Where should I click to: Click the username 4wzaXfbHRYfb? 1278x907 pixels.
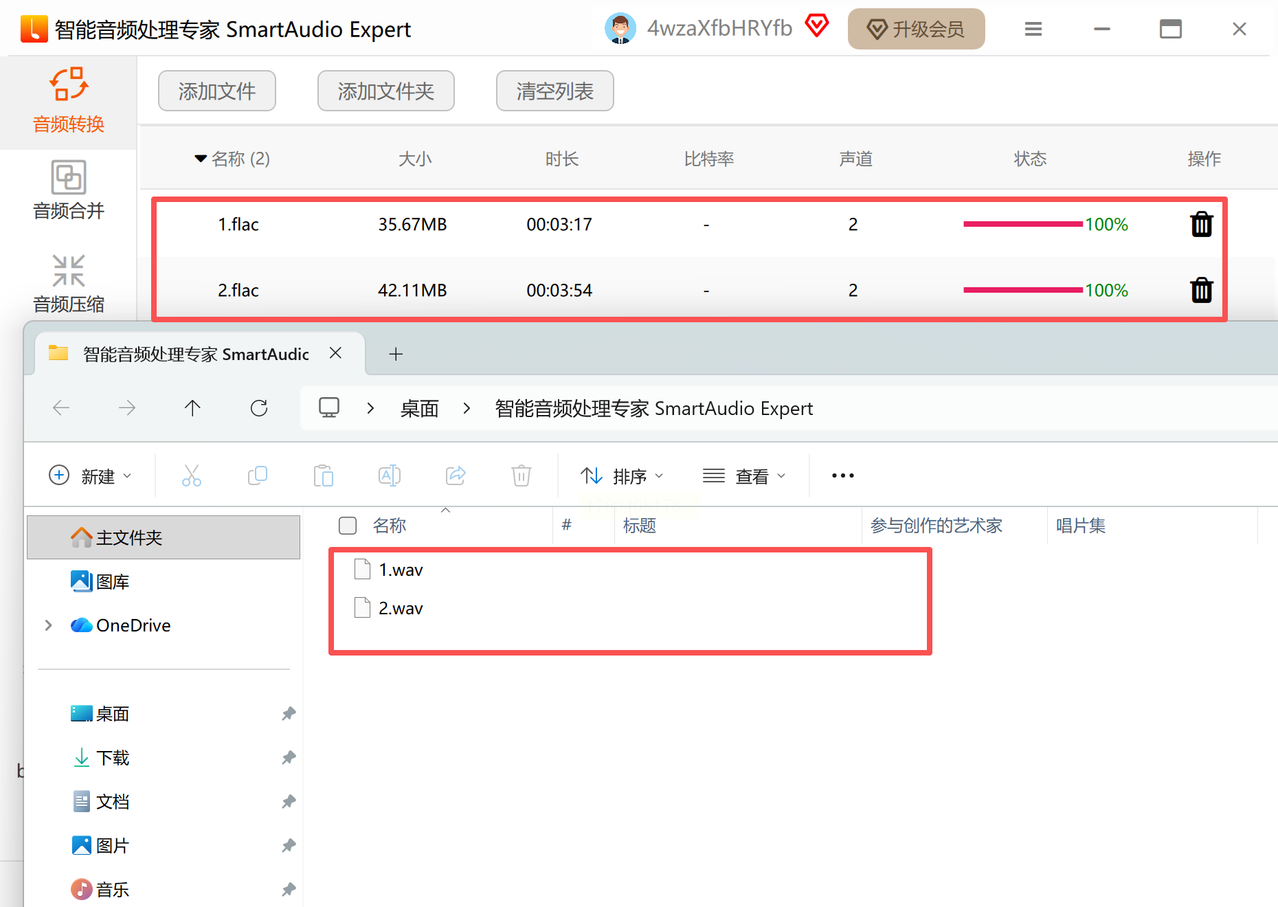pos(719,28)
